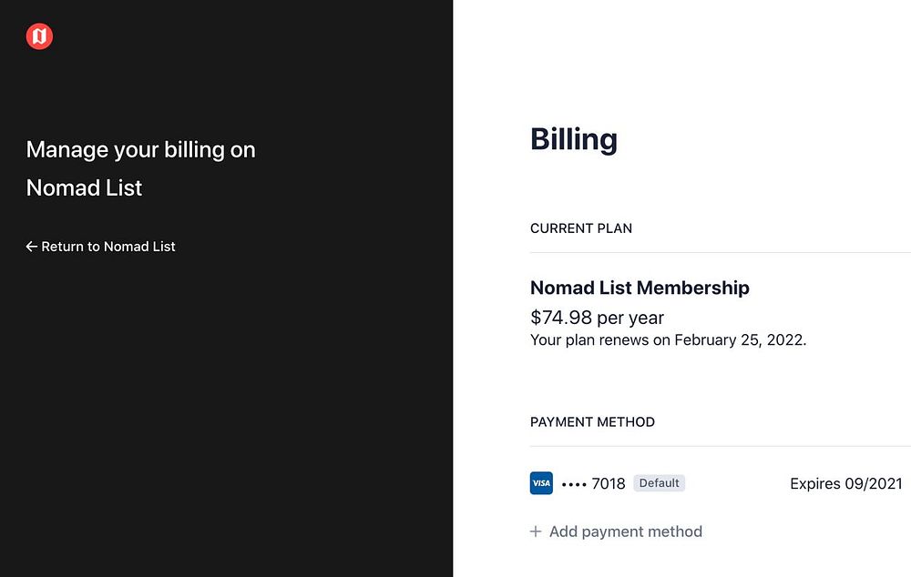Select Add payment method
This screenshot has width=911, height=577.
[626, 531]
